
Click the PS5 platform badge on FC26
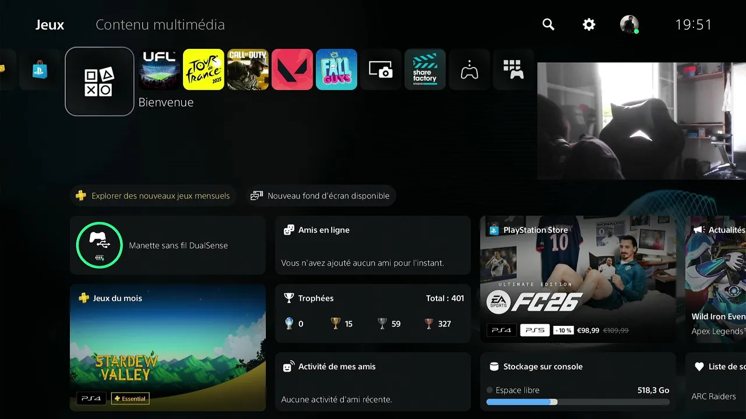click(535, 330)
